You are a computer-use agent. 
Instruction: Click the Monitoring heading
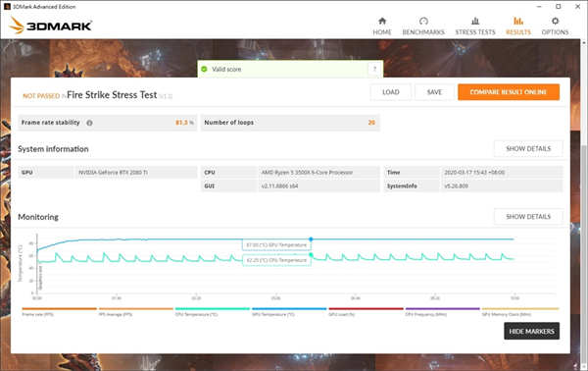tap(38, 217)
